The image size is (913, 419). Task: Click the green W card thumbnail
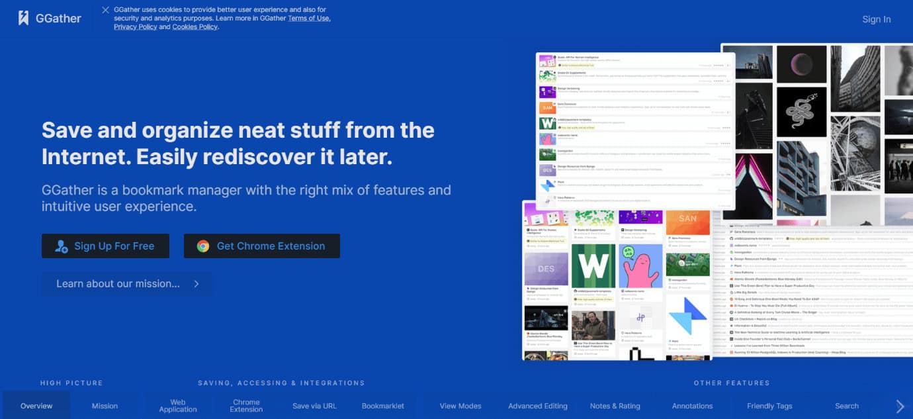pos(593,265)
